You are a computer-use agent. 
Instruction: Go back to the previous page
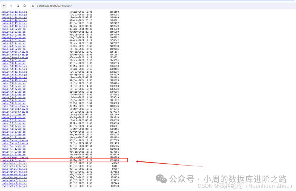4,6
